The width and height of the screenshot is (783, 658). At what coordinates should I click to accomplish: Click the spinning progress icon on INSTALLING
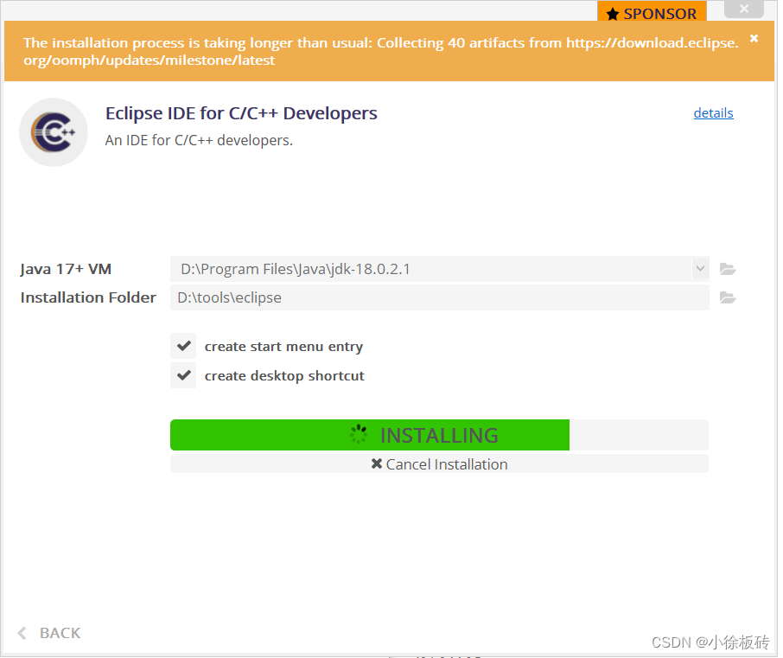pyautogui.click(x=358, y=434)
